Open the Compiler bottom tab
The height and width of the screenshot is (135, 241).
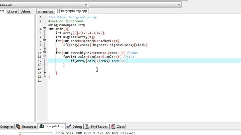click(x=7, y=127)
